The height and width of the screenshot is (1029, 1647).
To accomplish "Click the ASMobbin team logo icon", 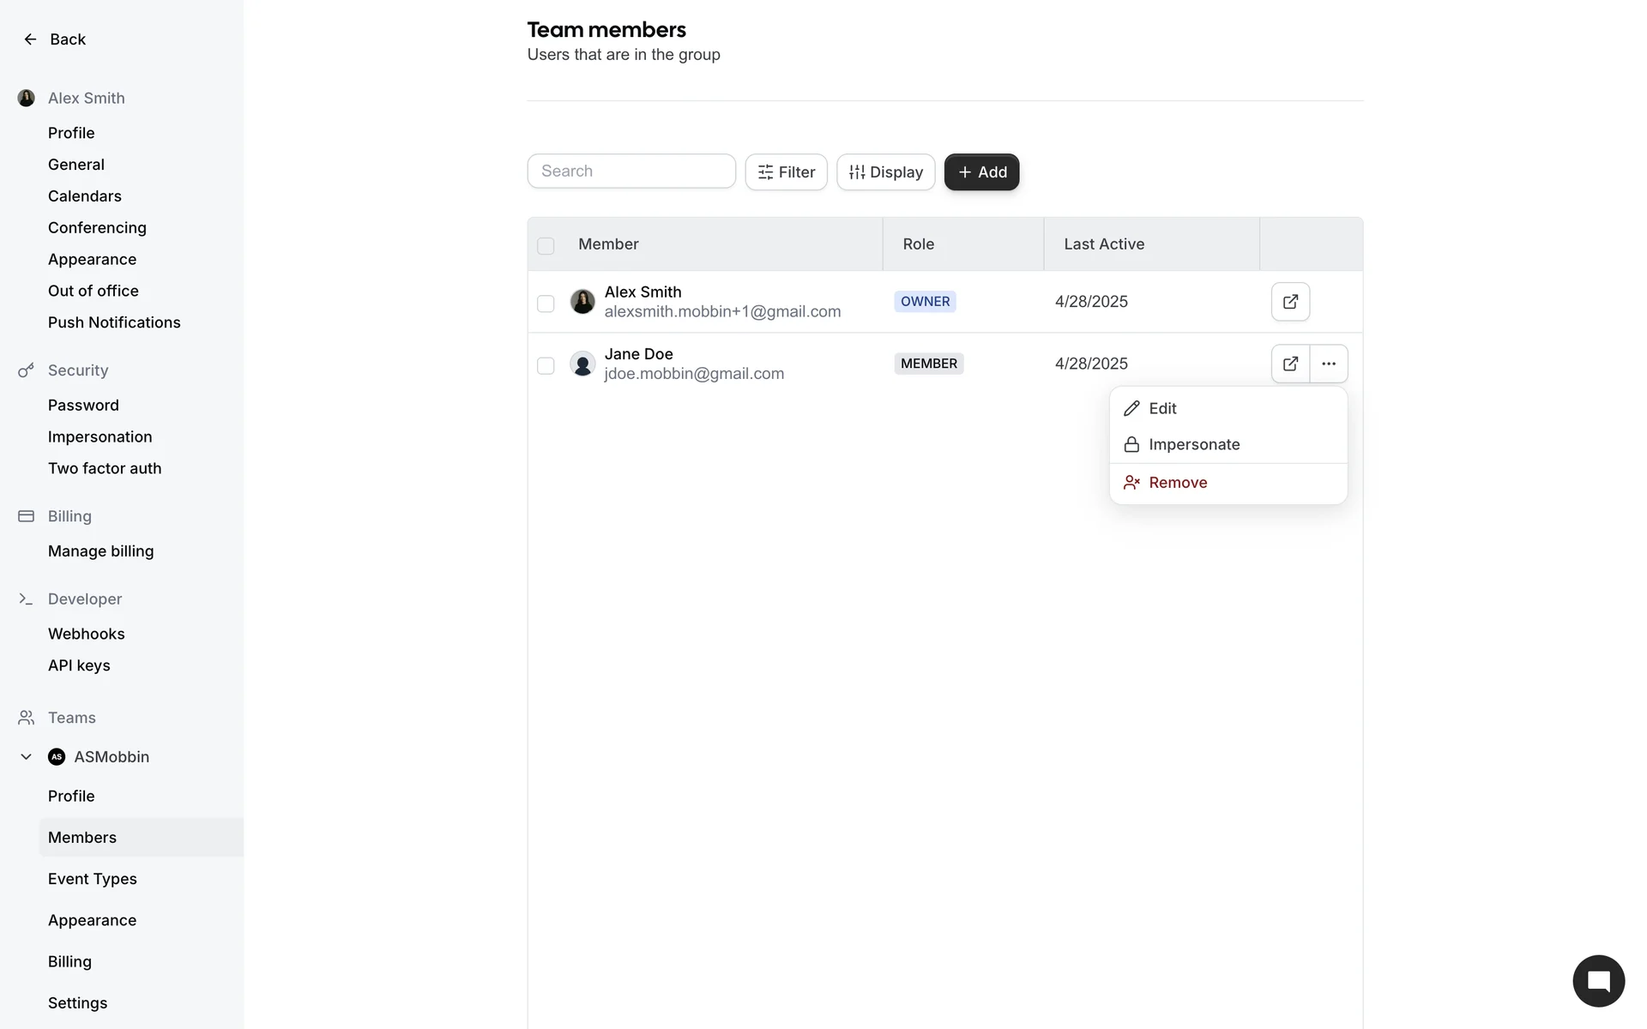I will click(x=57, y=756).
